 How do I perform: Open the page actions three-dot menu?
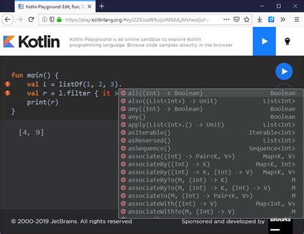pos(226,20)
